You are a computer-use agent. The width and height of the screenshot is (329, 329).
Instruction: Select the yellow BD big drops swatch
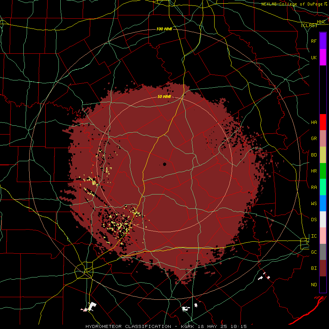[x=323, y=155]
